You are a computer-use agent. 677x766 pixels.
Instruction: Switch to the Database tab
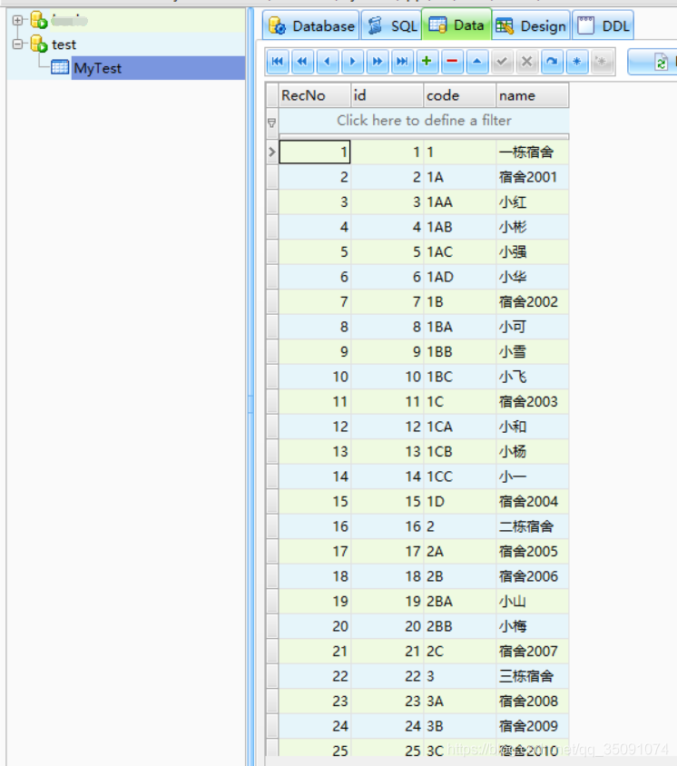pyautogui.click(x=311, y=25)
